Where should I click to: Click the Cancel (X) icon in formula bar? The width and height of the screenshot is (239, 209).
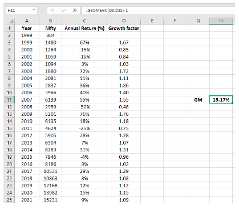52,10
